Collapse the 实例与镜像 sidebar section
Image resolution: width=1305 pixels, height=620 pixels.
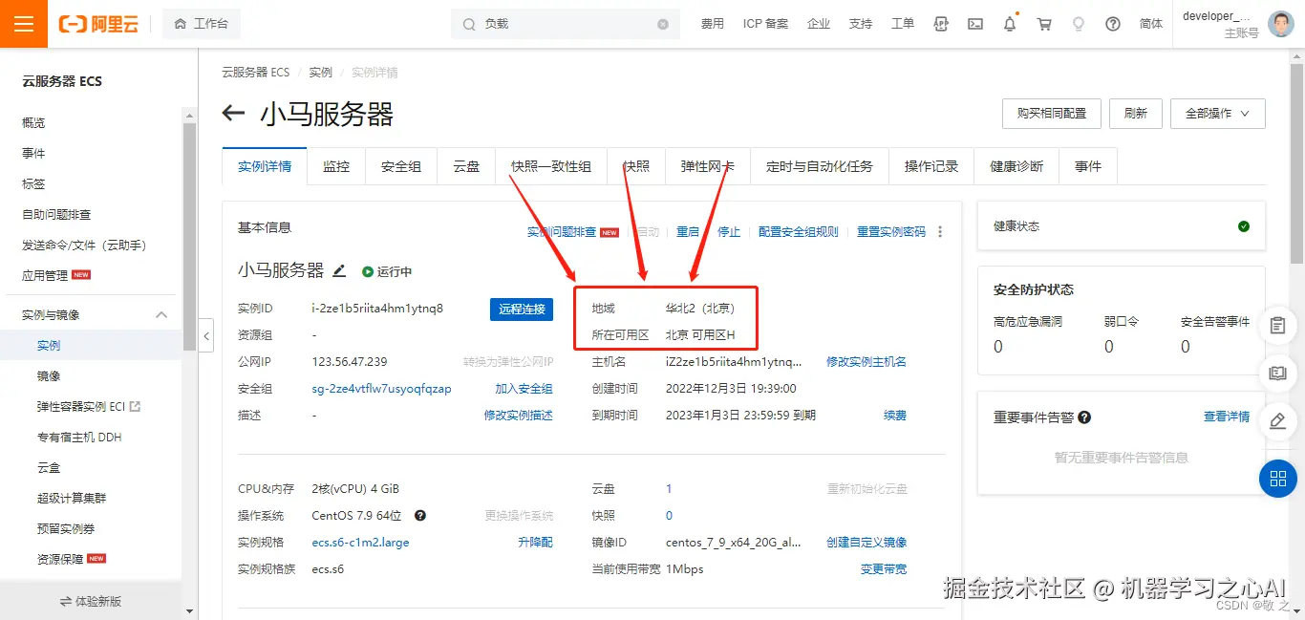(160, 313)
